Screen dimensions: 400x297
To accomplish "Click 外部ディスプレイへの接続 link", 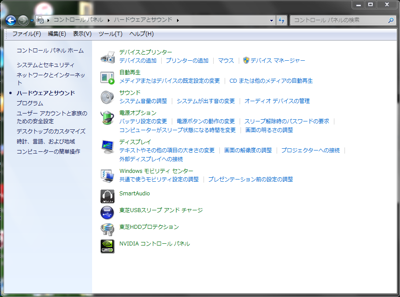I will pos(151,159).
